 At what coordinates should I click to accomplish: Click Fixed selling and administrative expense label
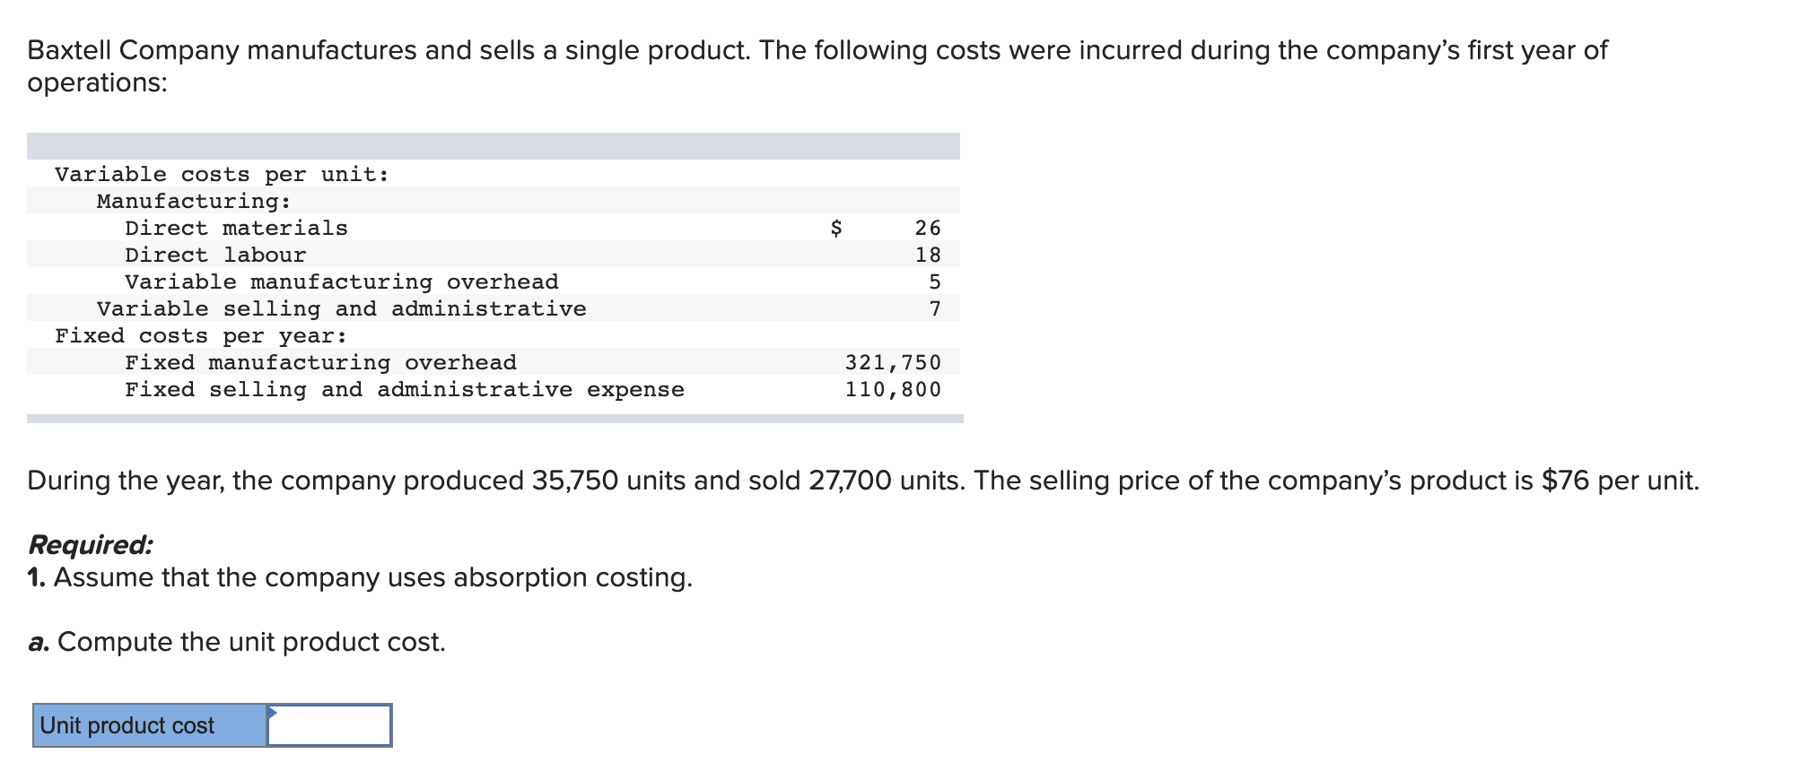(x=404, y=390)
